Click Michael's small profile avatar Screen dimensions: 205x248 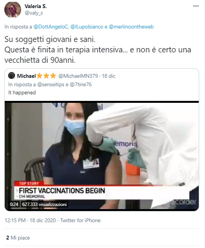12,76
